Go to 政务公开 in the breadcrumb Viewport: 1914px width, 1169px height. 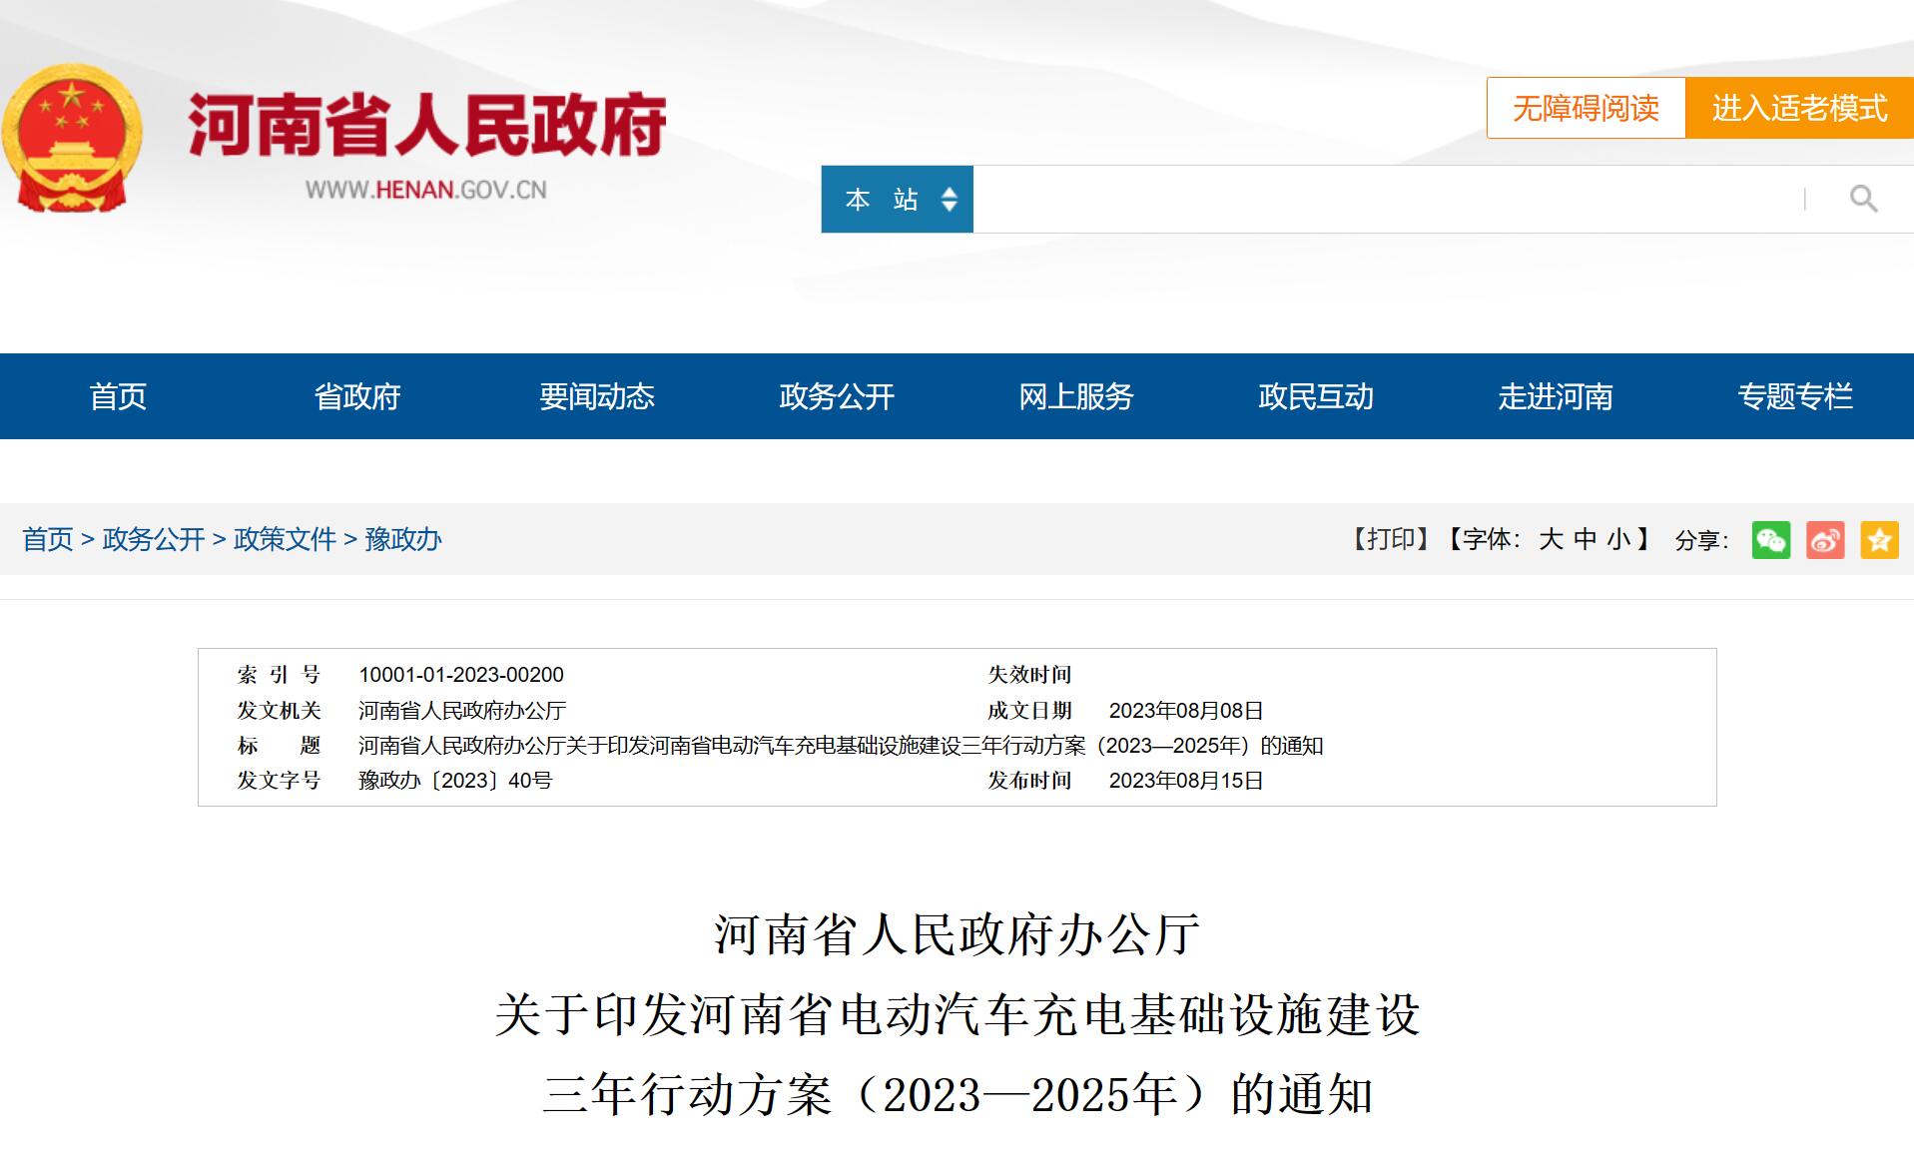coord(154,539)
